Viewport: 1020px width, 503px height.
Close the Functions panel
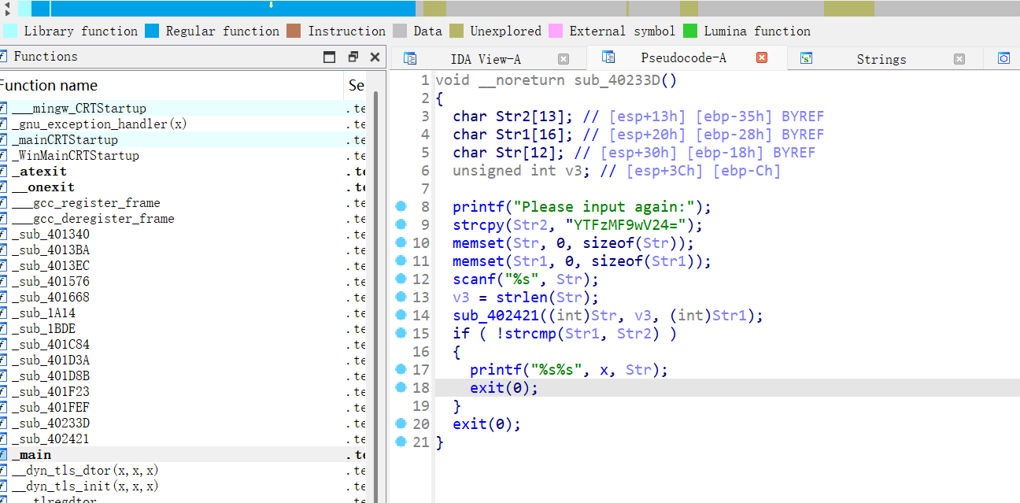[375, 57]
